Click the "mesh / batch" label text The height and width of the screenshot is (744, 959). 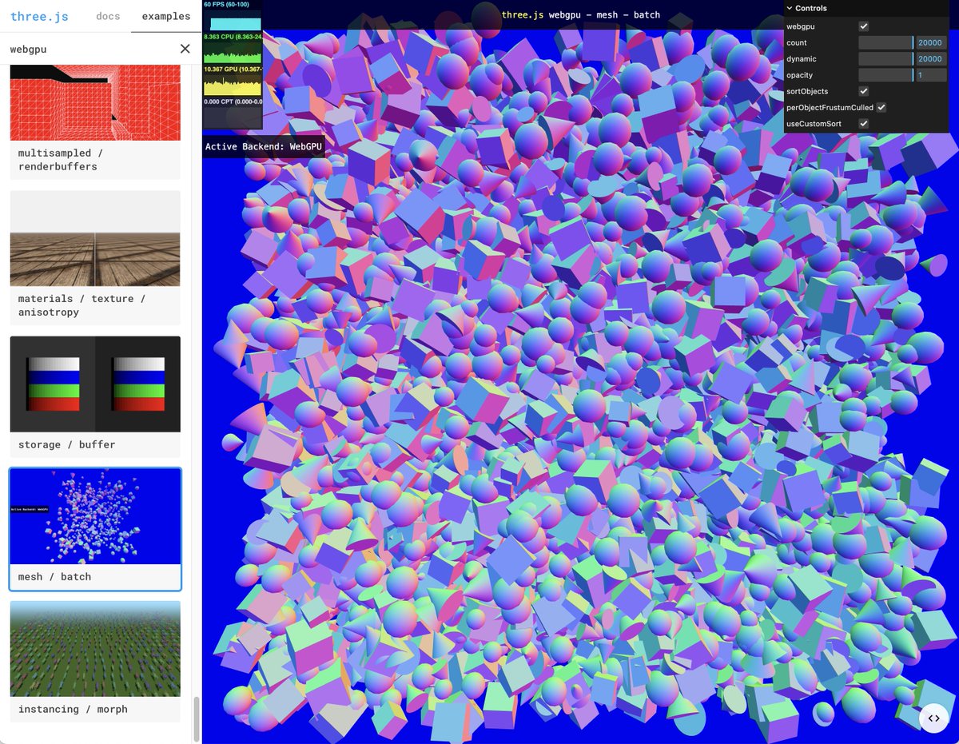point(55,577)
